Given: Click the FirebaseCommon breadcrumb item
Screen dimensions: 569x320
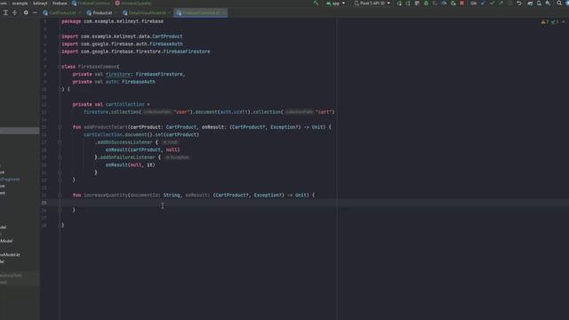Looking at the screenshot, I should coord(91,4).
